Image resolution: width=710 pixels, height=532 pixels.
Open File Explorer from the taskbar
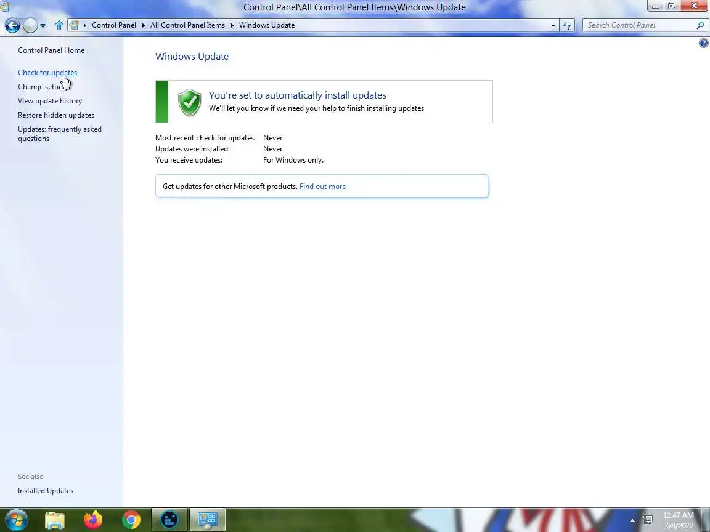[55, 520]
